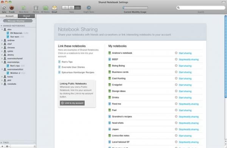
Task: Stop/modify sharing for Japan notebook
Action: point(189,129)
